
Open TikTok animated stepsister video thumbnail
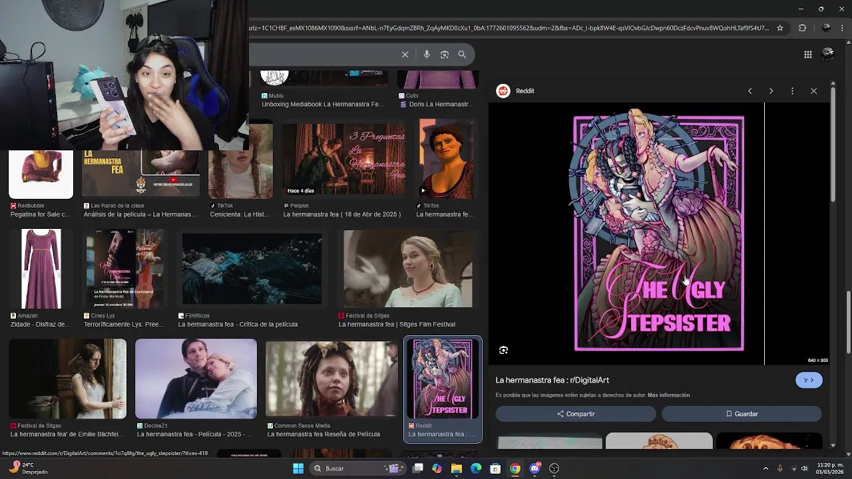446,158
